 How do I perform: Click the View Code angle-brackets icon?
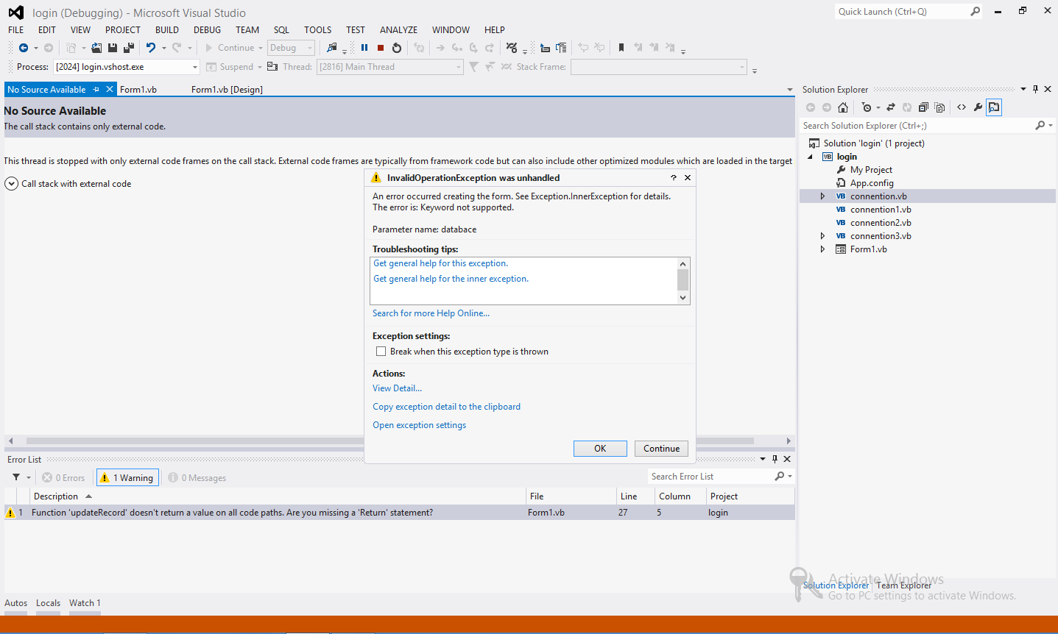click(962, 107)
